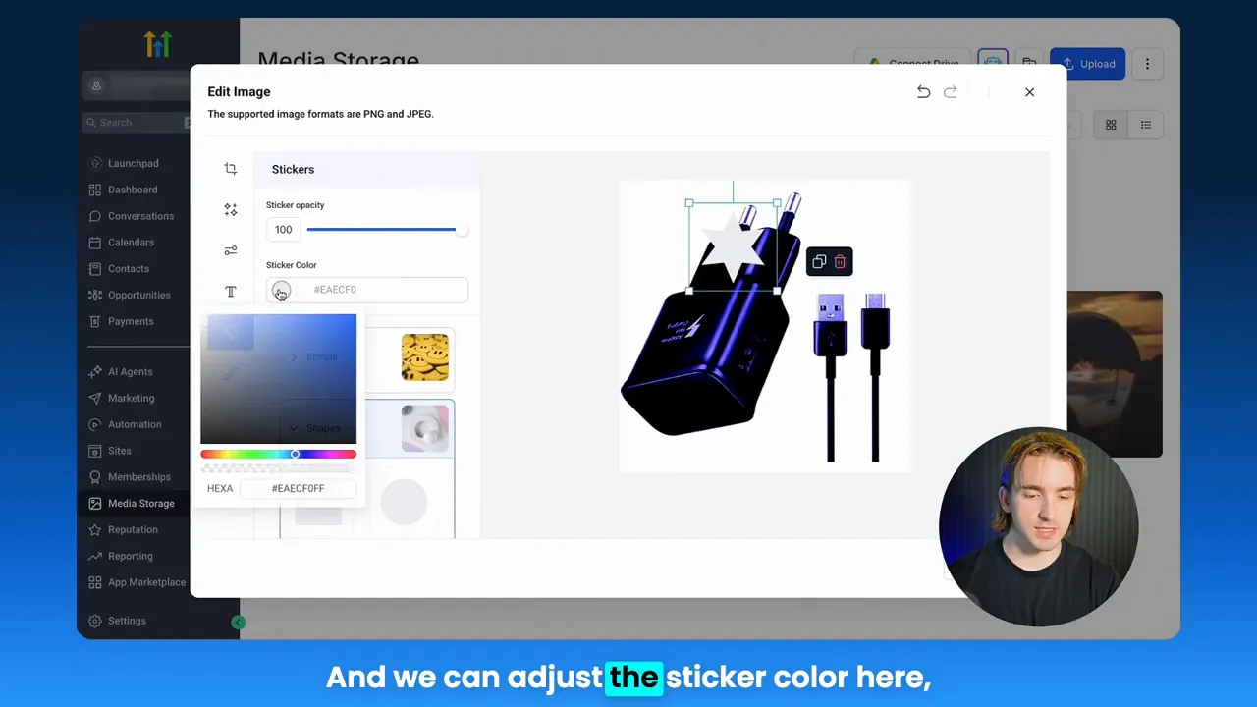Click the Sticker opacity value box
This screenshot has height=707, width=1257.
point(283,229)
